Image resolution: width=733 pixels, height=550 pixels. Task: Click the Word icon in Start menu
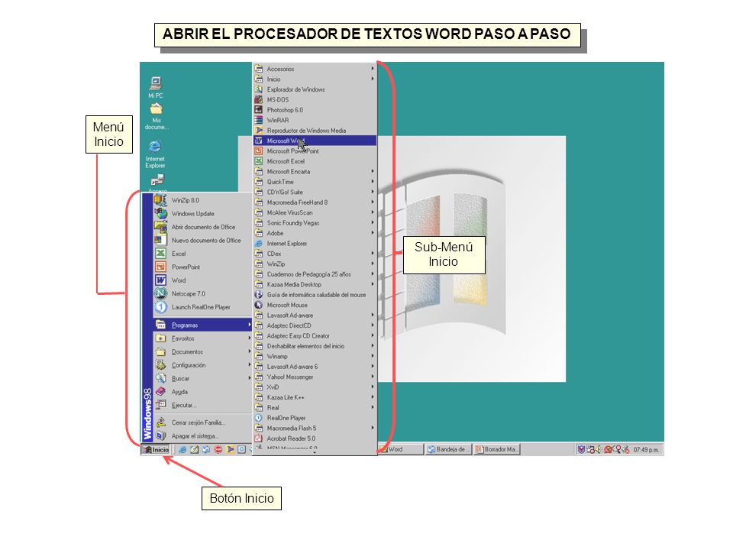160,280
